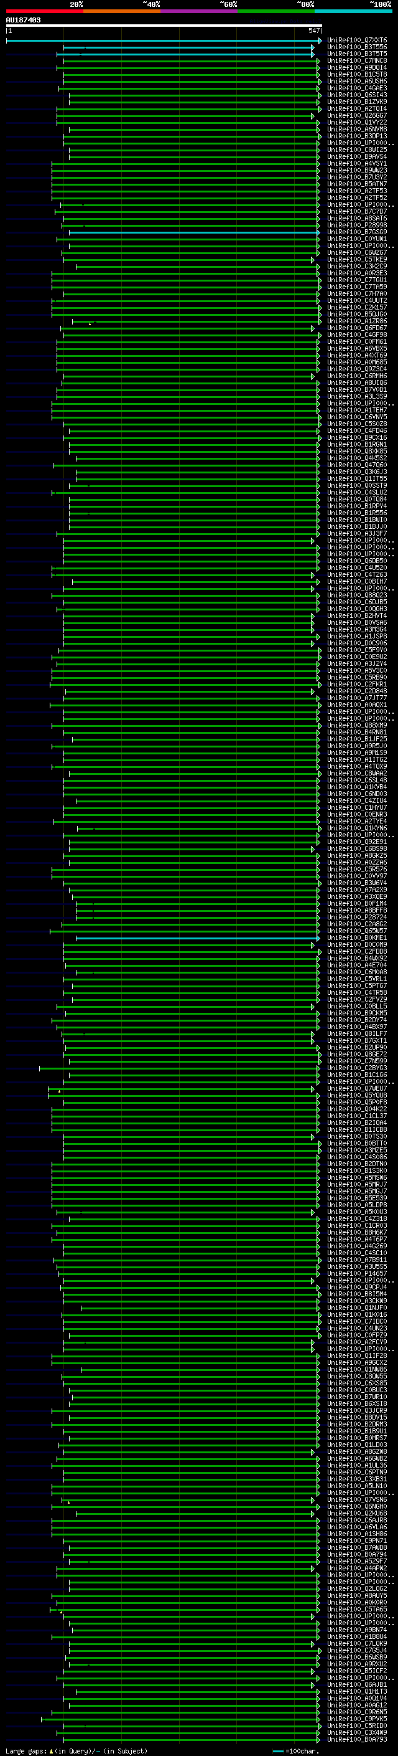Select label UniRef100_A2TF52
The width and height of the screenshot is (398, 1756).
[x=357, y=197]
